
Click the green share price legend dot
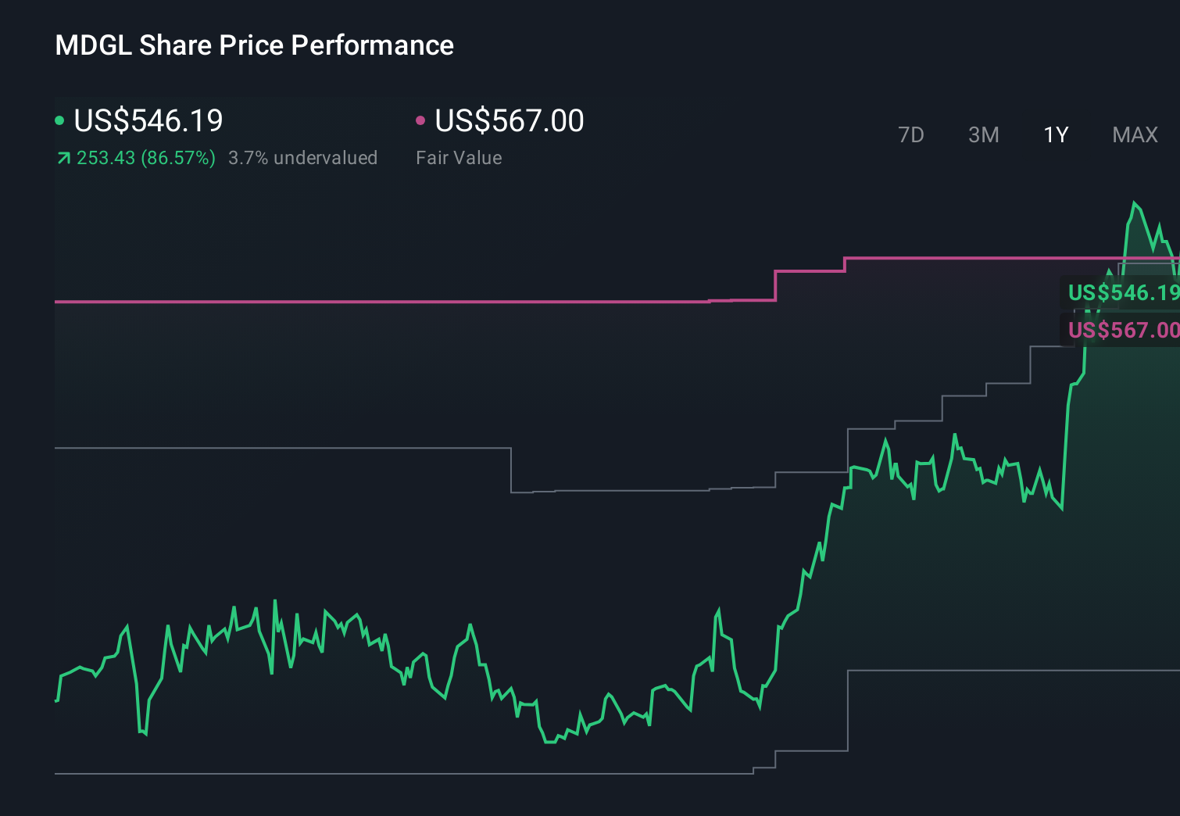pos(59,120)
